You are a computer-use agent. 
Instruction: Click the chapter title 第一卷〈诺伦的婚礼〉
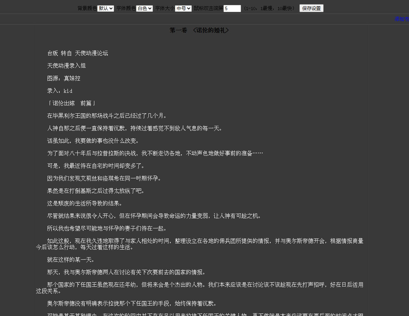(199, 31)
